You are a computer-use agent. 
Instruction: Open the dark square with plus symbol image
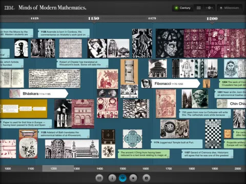(108, 135)
